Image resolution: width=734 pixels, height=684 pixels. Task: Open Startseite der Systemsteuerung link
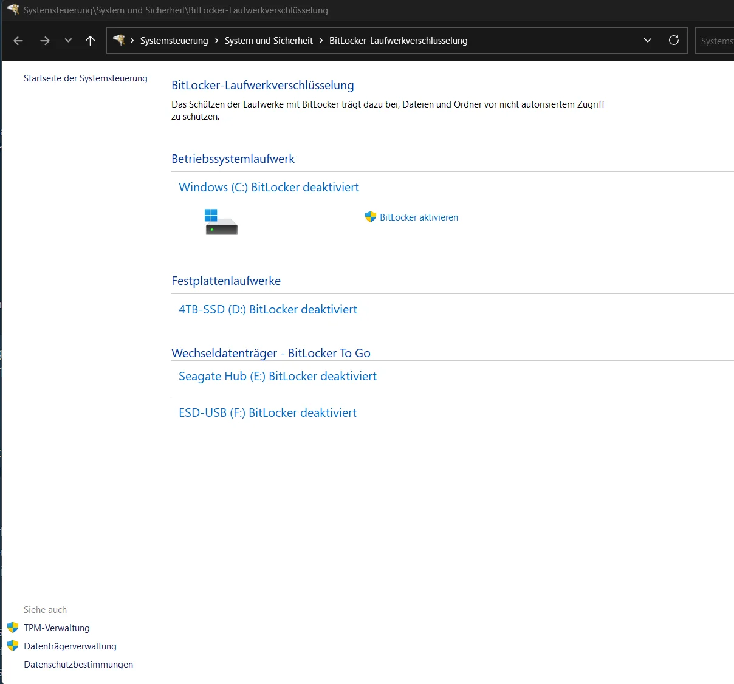(x=86, y=78)
